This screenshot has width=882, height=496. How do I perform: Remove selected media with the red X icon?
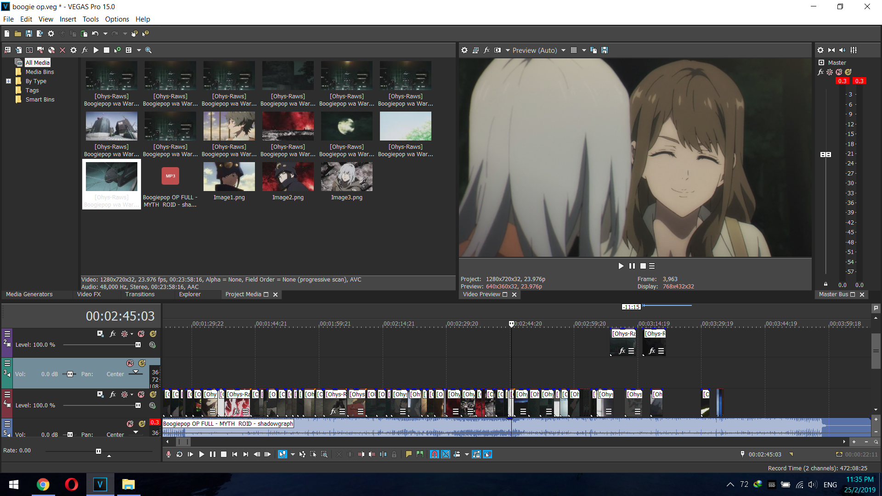[x=62, y=50]
